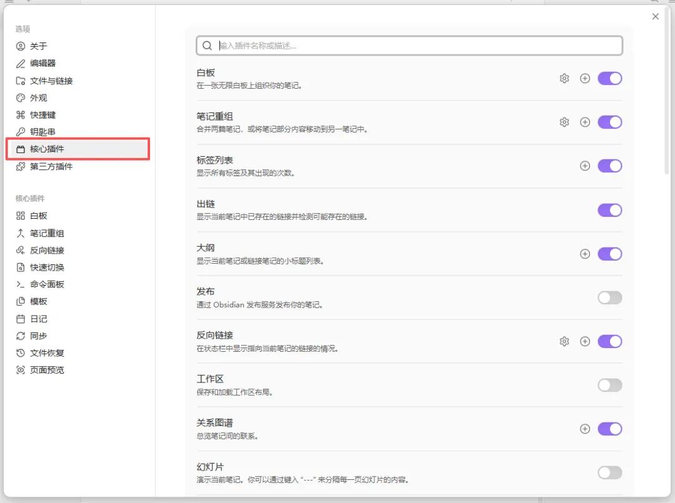This screenshot has height=503, width=675.
Task: Open settings gear for 白板 plugin
Action: 564,78
